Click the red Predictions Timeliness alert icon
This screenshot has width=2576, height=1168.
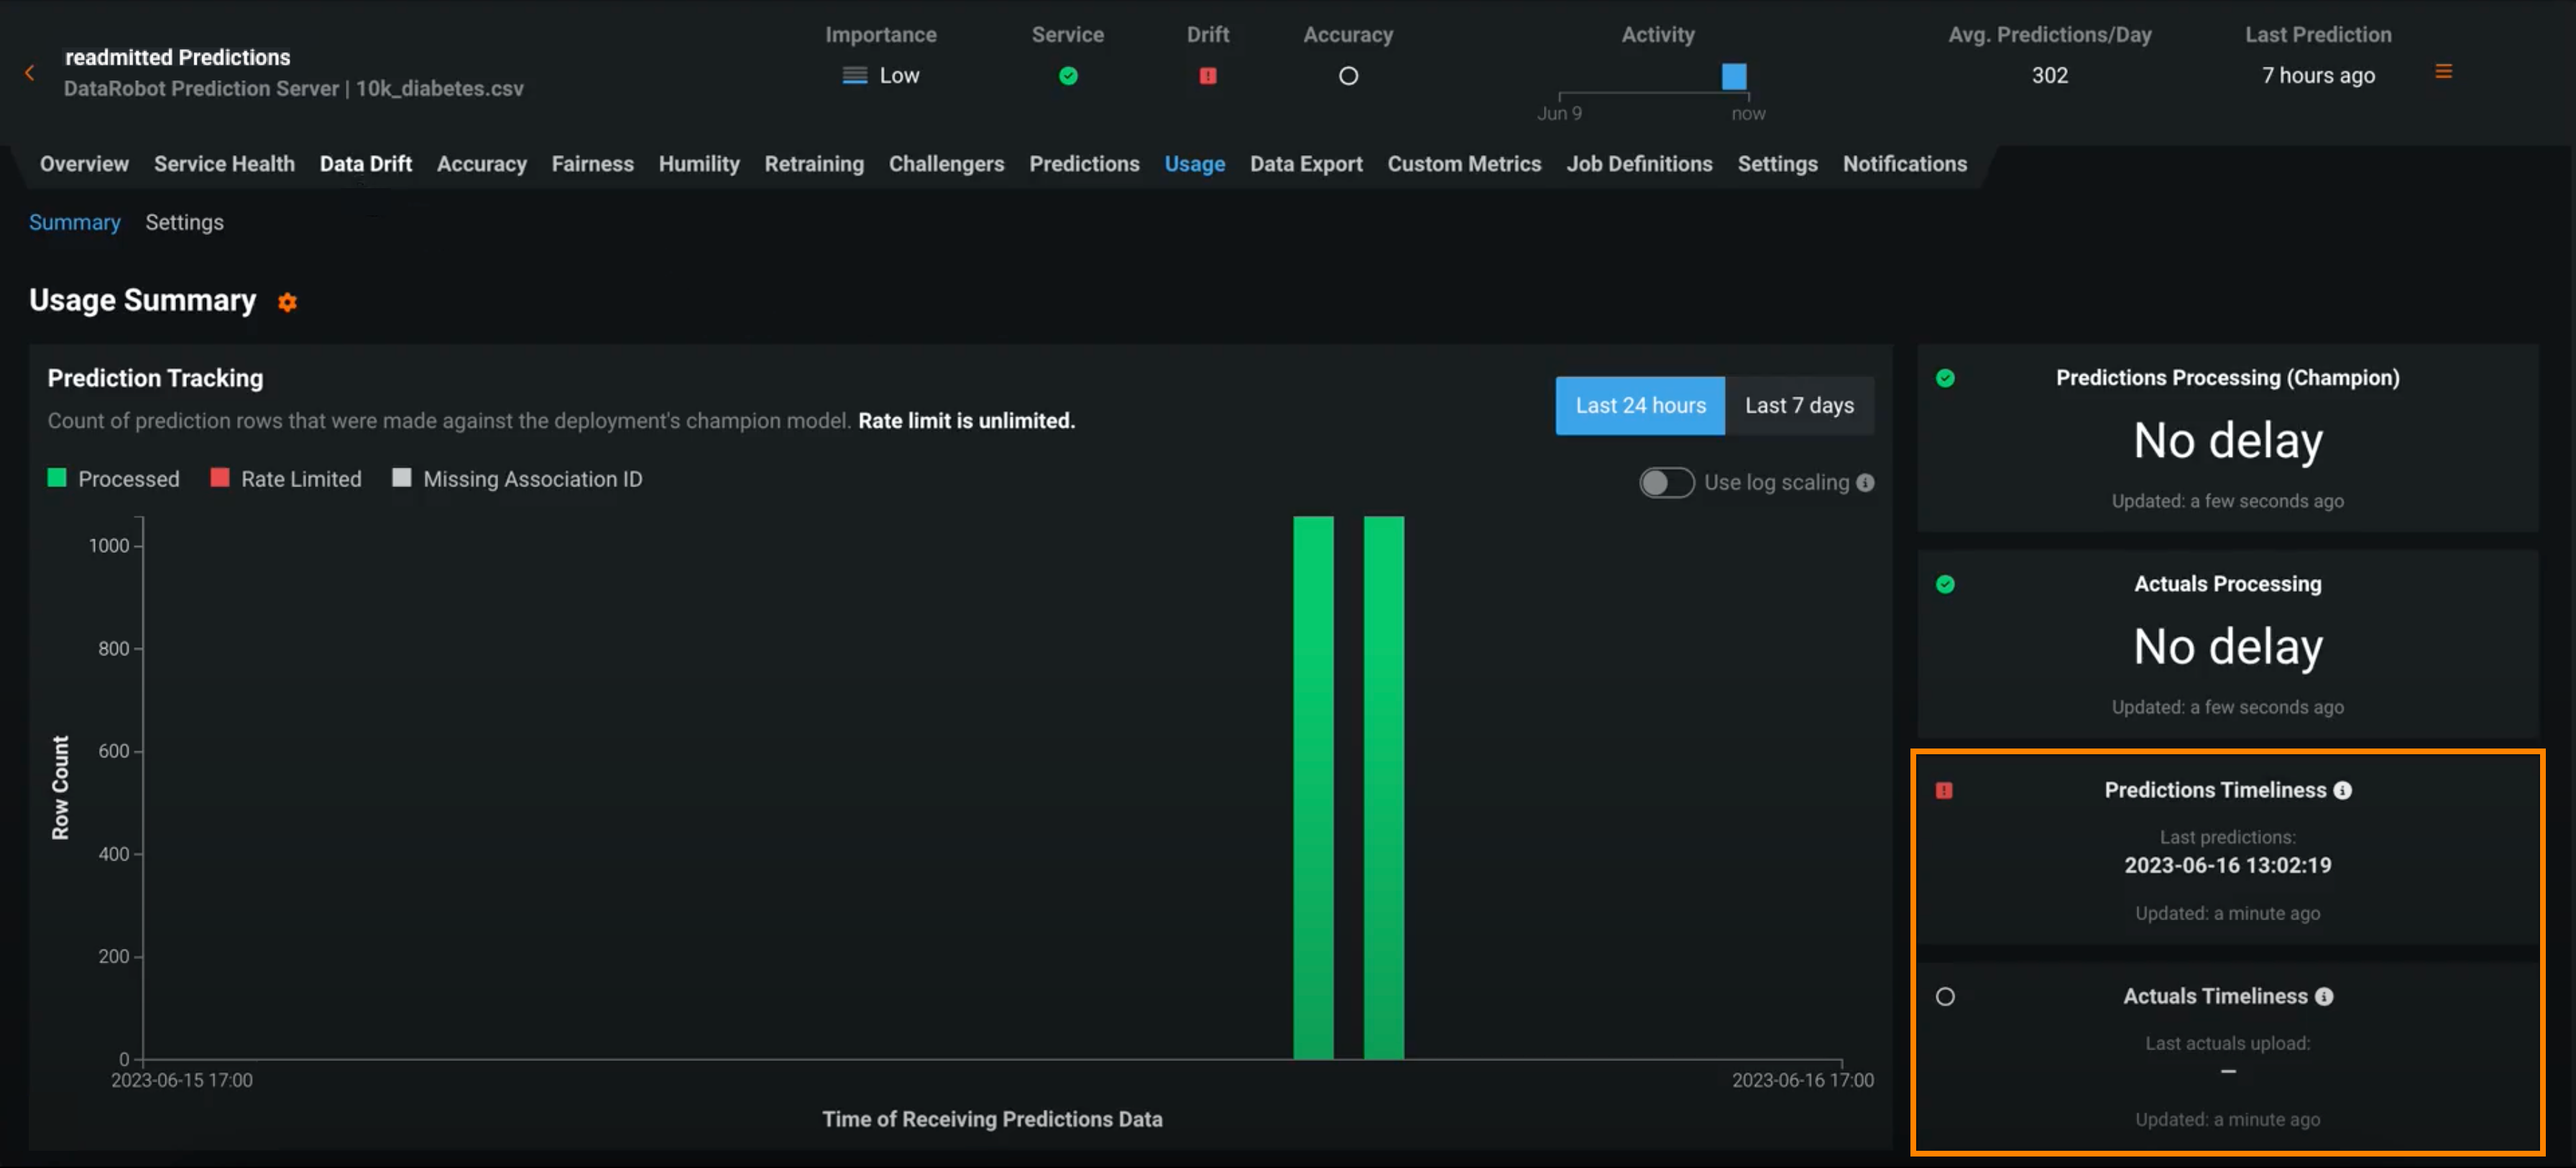(x=1943, y=790)
